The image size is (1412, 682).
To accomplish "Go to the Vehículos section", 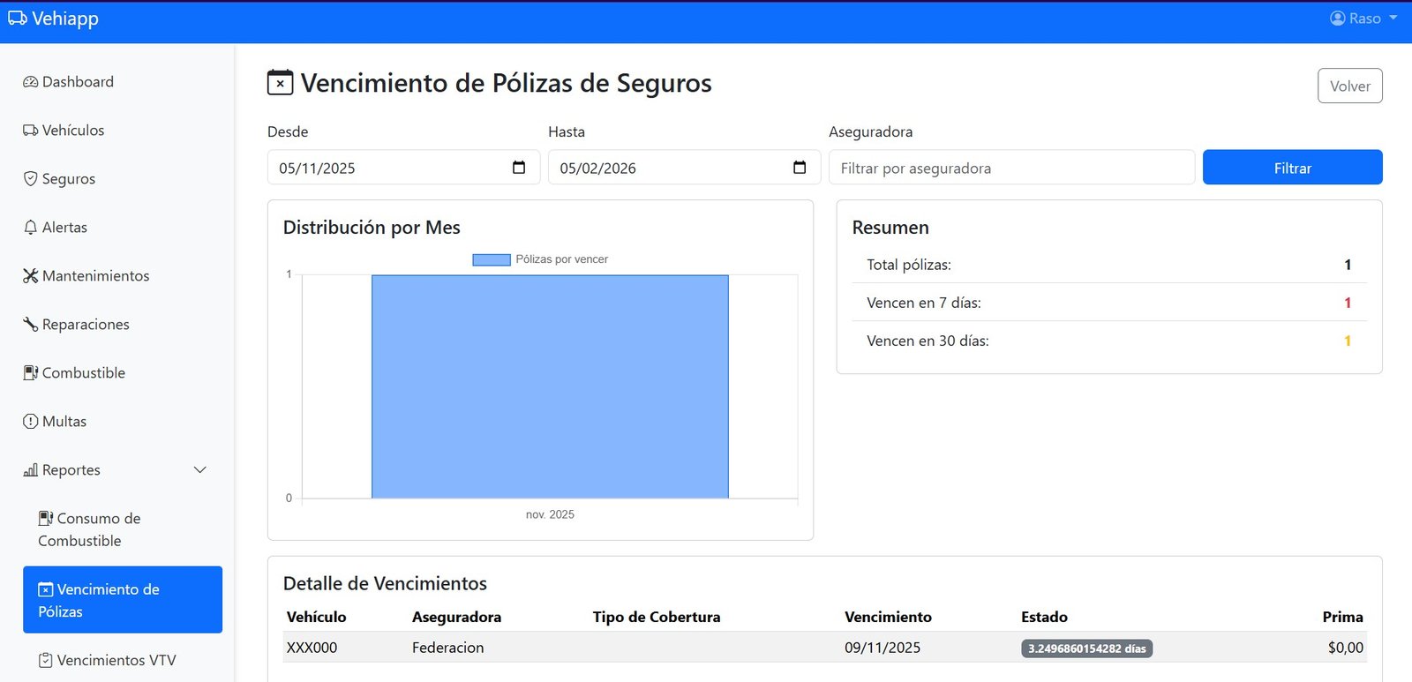I will (123, 131).
